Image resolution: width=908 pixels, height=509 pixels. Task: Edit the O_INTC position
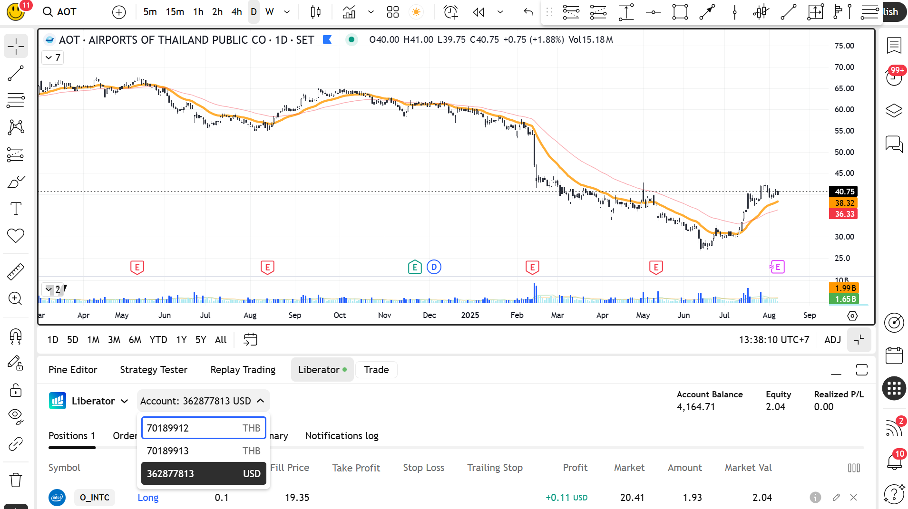[836, 498]
